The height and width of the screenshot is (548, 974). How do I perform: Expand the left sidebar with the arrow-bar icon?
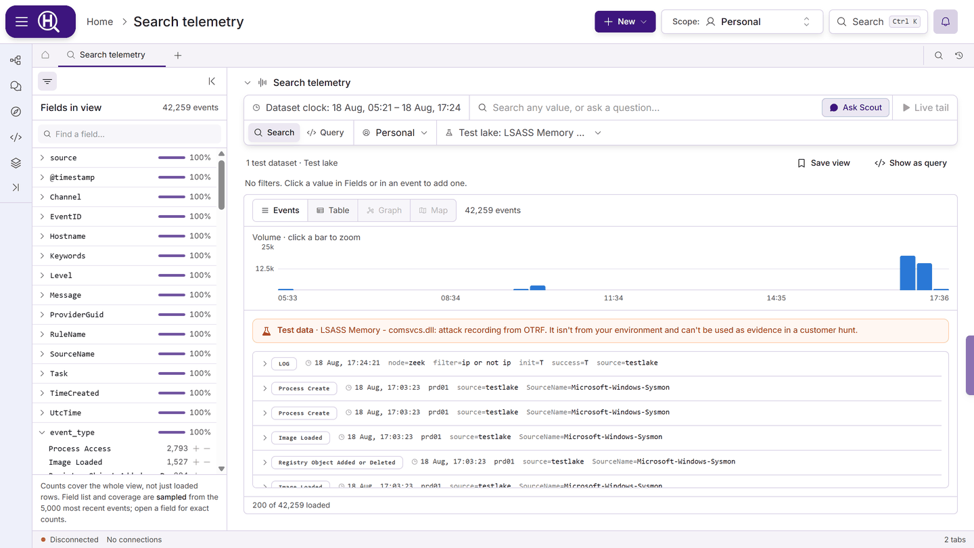pos(16,187)
